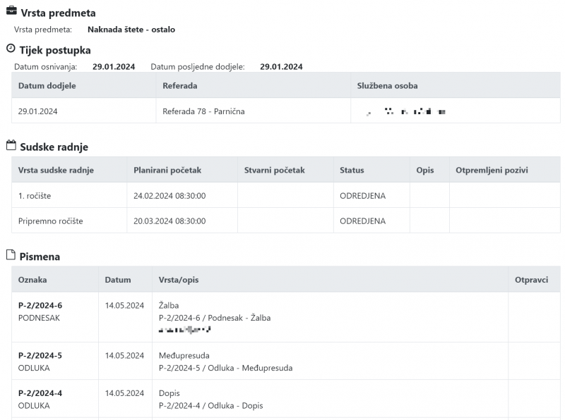Select the P-2/2024-6 document label
Image resolution: width=565 pixels, height=420 pixels.
coord(40,306)
